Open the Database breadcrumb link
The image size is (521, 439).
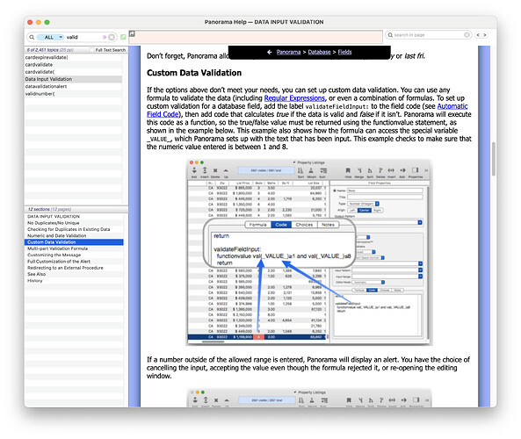(x=319, y=52)
